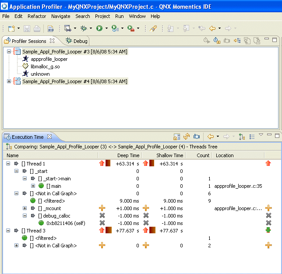Image resolution: width=282 pixels, height=274 pixels.
Task: Open the Run dropdown arrow in toolbar
Action: [x=107, y=28]
